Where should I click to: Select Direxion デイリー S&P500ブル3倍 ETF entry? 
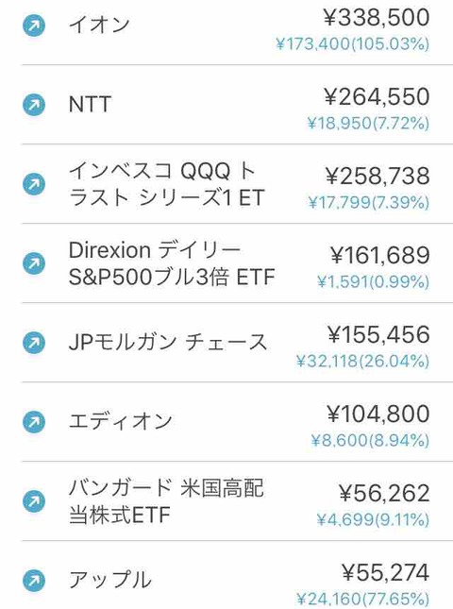point(172,263)
